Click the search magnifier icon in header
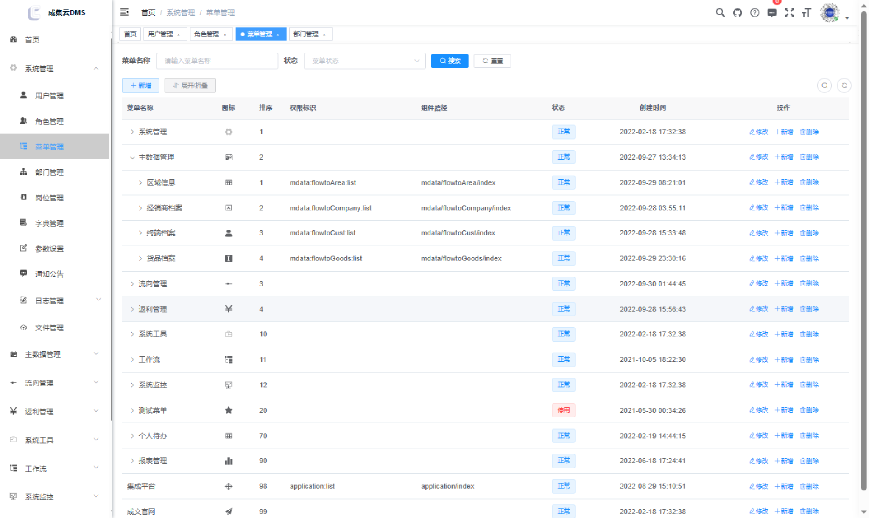The width and height of the screenshot is (869, 518). [x=720, y=13]
